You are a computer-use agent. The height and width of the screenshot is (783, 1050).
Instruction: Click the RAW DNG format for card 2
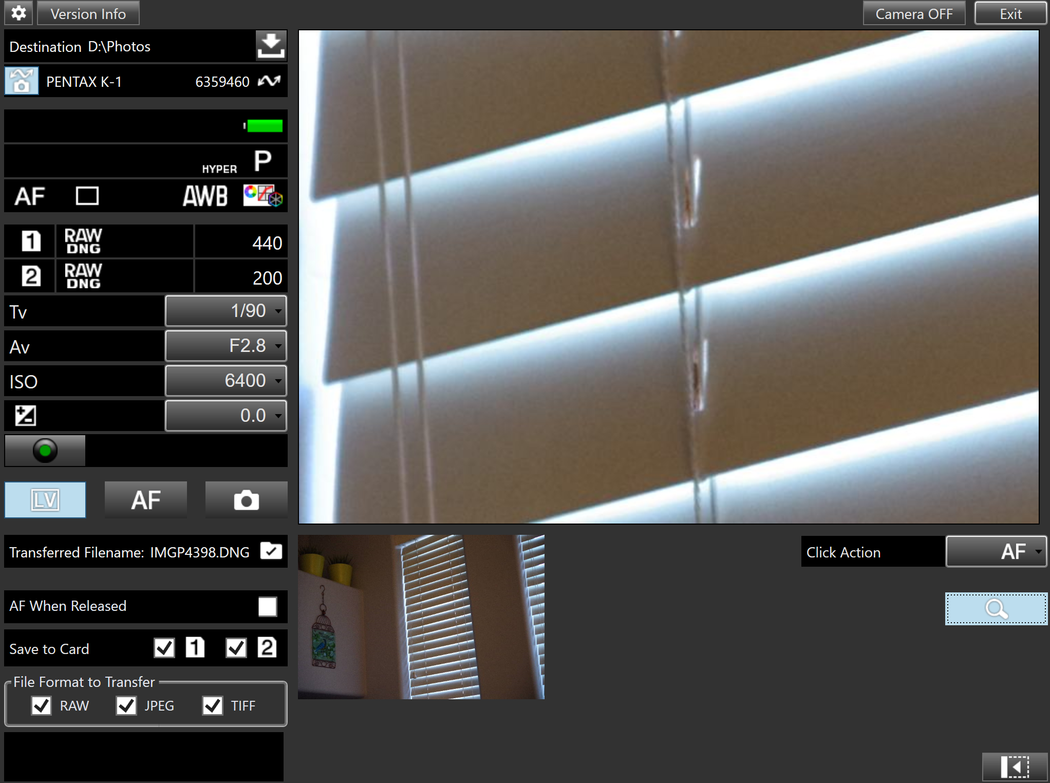(83, 276)
